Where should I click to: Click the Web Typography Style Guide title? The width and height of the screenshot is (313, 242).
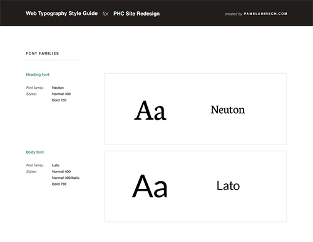pyautogui.click(x=61, y=14)
